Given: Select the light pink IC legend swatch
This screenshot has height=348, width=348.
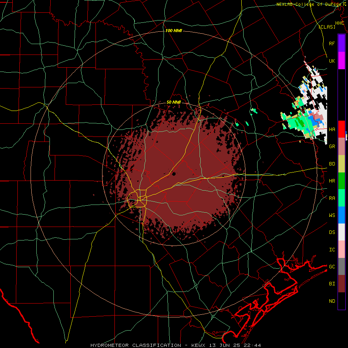Looking at the screenshot, I should click(341, 249).
